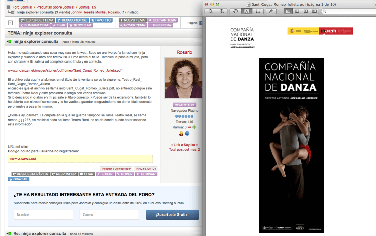The width and height of the screenshot is (376, 236).
Task: Open www.cndanza.net in the yellow box
Action: click(x=23, y=158)
